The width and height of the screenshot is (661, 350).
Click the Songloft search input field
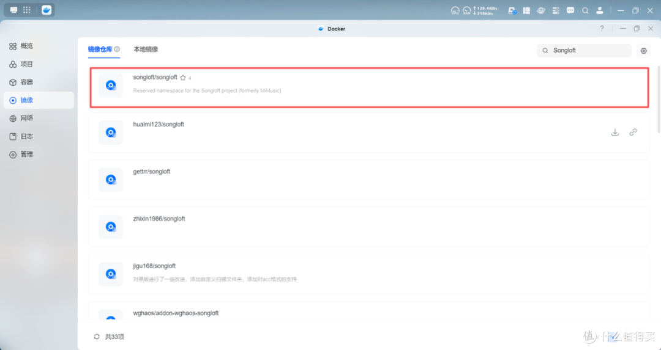(584, 51)
